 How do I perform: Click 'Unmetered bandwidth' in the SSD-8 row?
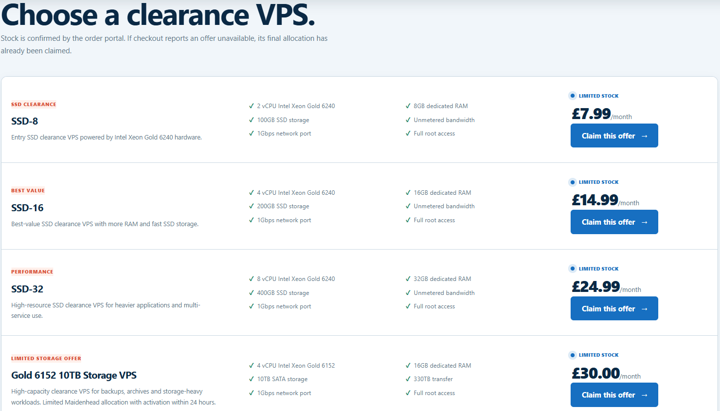444,120
